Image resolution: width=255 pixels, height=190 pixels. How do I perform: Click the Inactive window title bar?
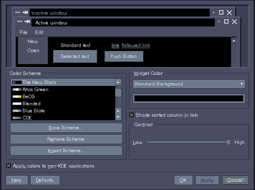pos(119,13)
